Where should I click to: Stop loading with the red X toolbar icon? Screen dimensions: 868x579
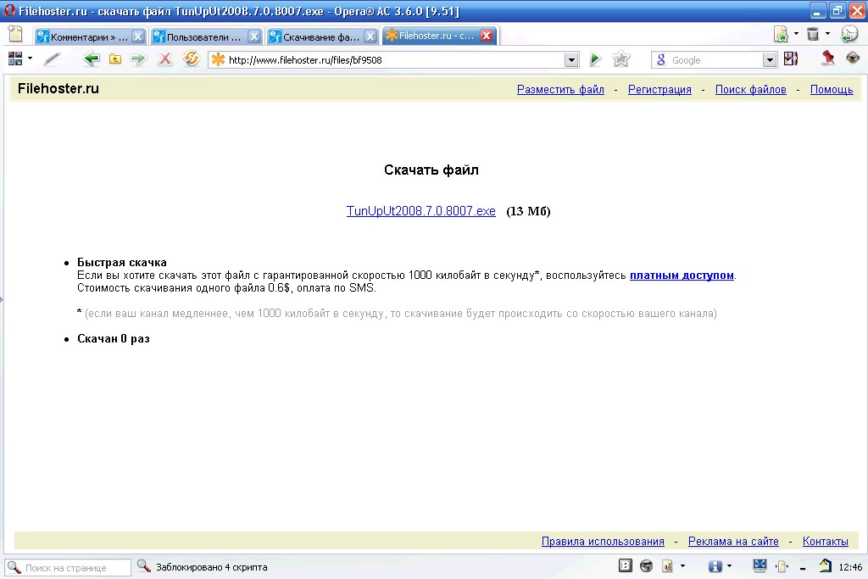(x=164, y=58)
